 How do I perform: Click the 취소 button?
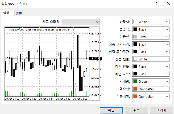[136, 110]
